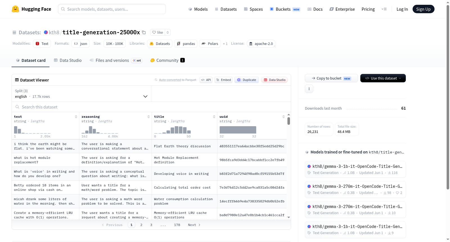
Task: Open the gemma-3-270m model with 10 downloads
Action: pyautogui.click(x=355, y=209)
